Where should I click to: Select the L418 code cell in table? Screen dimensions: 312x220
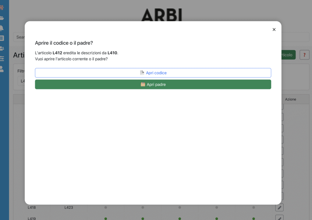pyautogui.click(x=32, y=208)
